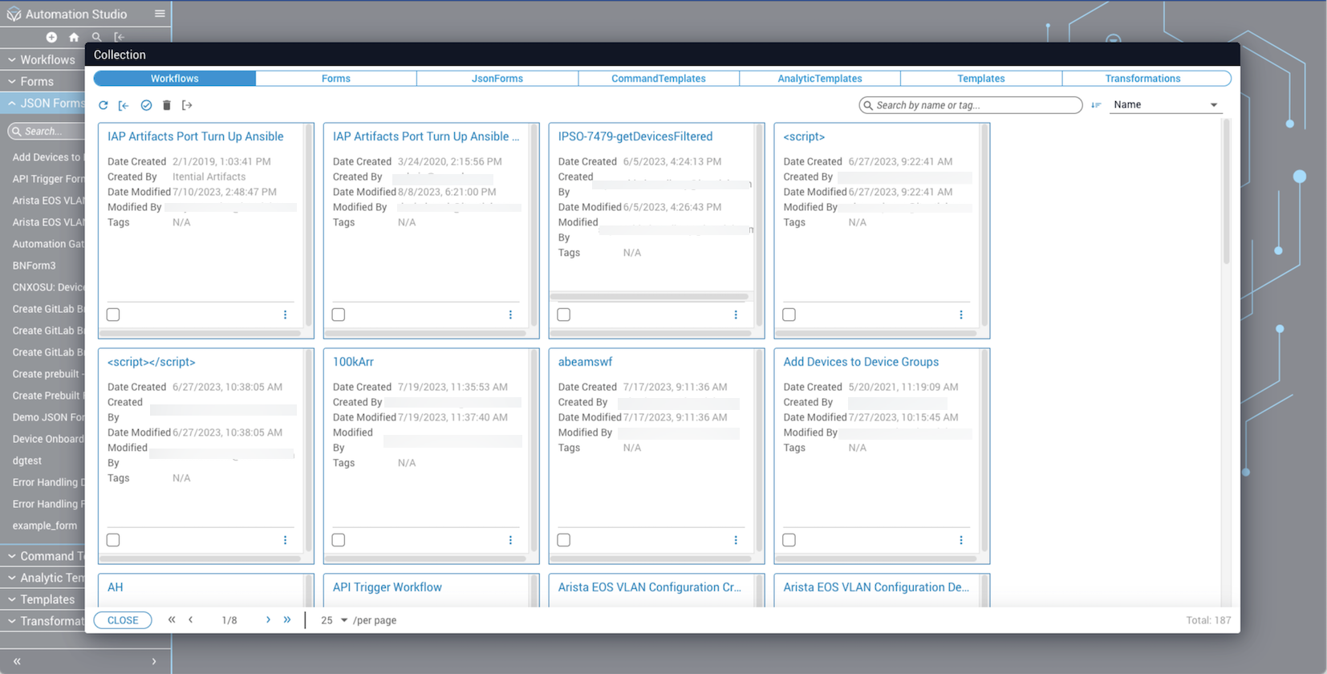Select the IPSO-7479-getDevicesFiltered workflow checkbox

(x=564, y=315)
